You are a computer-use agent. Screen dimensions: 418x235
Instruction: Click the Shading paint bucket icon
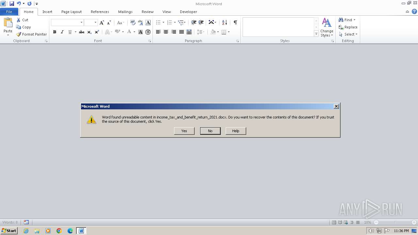[213, 32]
